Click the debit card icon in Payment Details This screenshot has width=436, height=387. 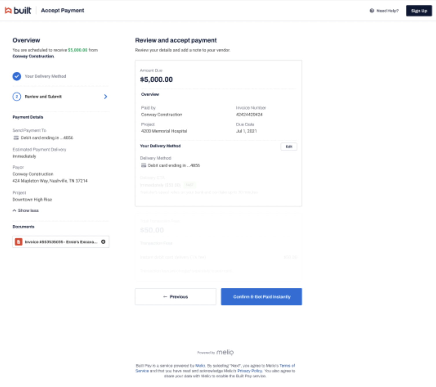tap(16, 138)
